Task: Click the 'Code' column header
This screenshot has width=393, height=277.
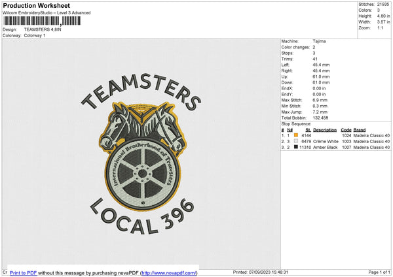Action: [x=346, y=130]
